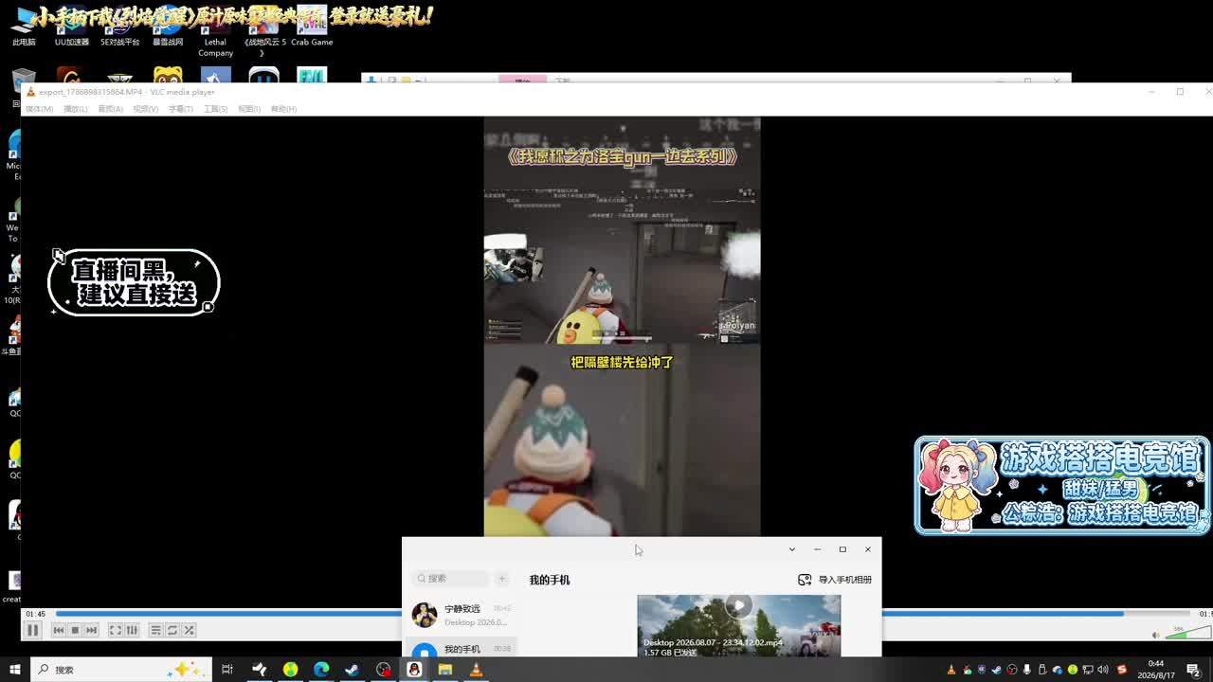Click the VLC cone icon in system tray
This screenshot has height=682, width=1213.
pyautogui.click(x=951, y=670)
